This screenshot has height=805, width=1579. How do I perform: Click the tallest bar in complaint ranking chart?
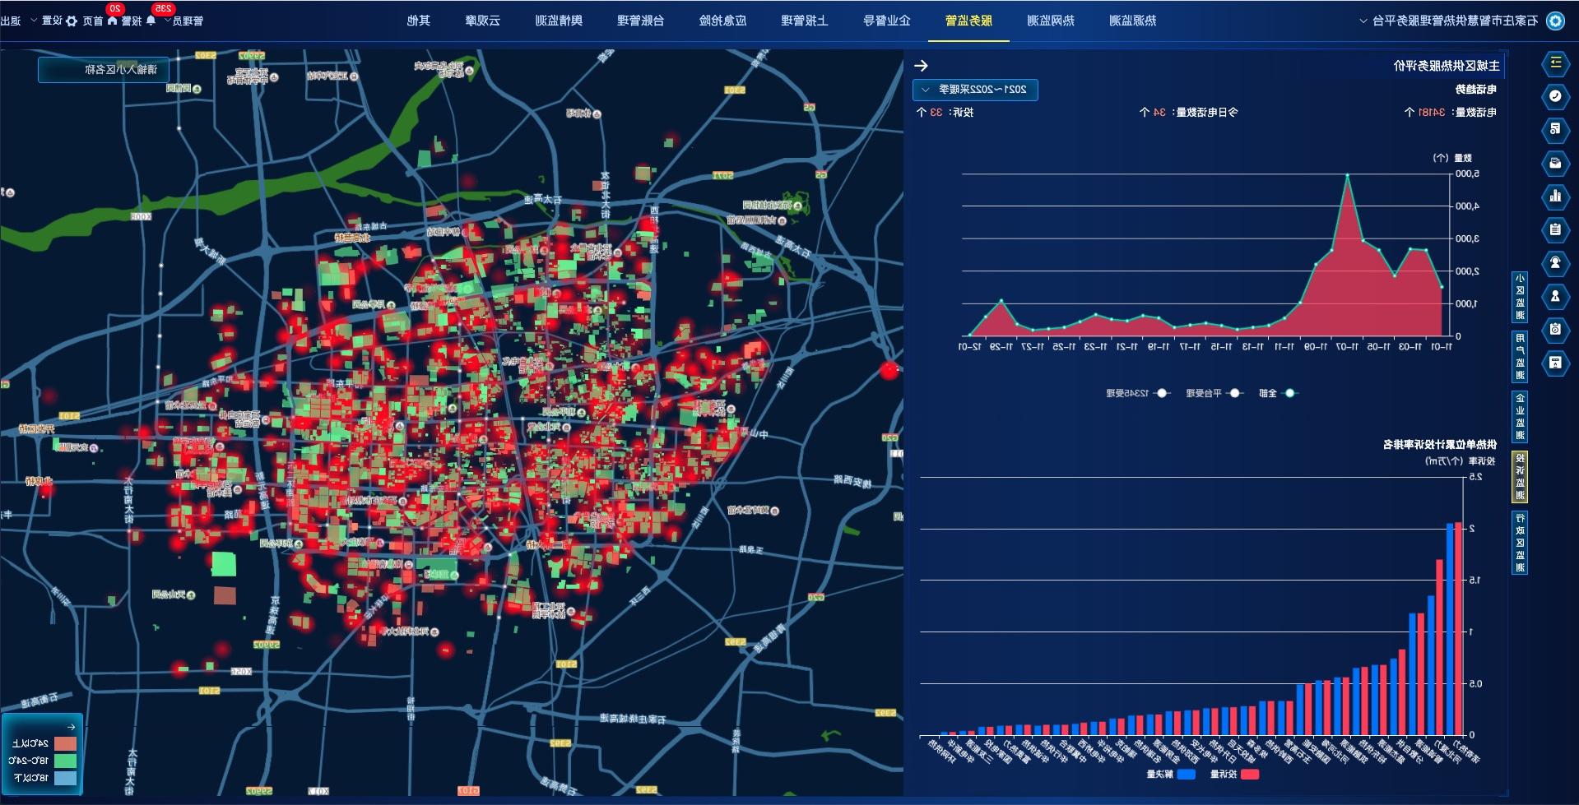coord(1459,629)
